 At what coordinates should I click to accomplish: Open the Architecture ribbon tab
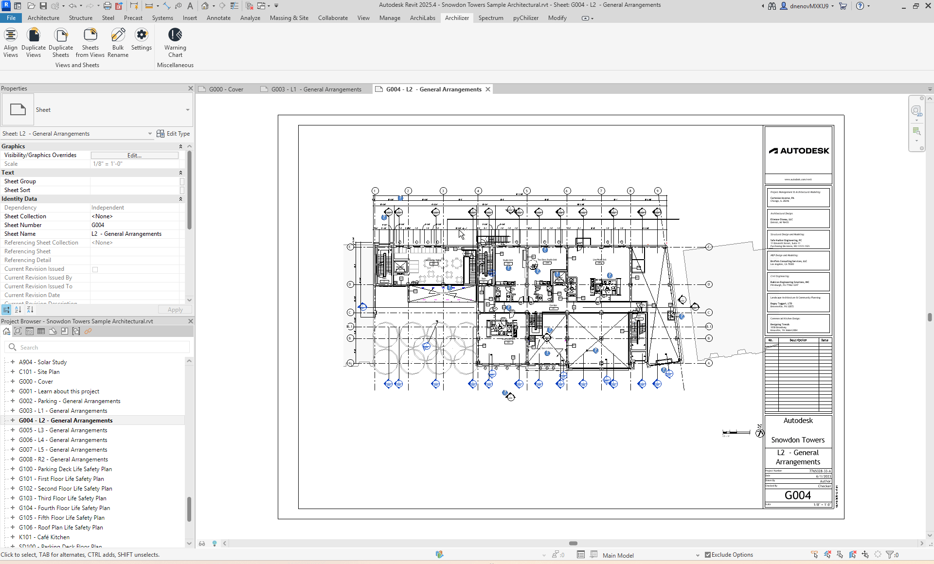coord(43,18)
